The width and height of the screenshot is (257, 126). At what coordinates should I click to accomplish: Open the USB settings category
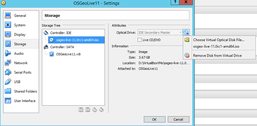pos(21,82)
